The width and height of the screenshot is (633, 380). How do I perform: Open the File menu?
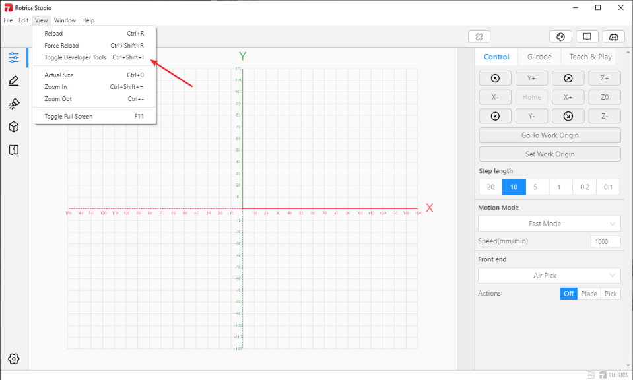(8, 20)
